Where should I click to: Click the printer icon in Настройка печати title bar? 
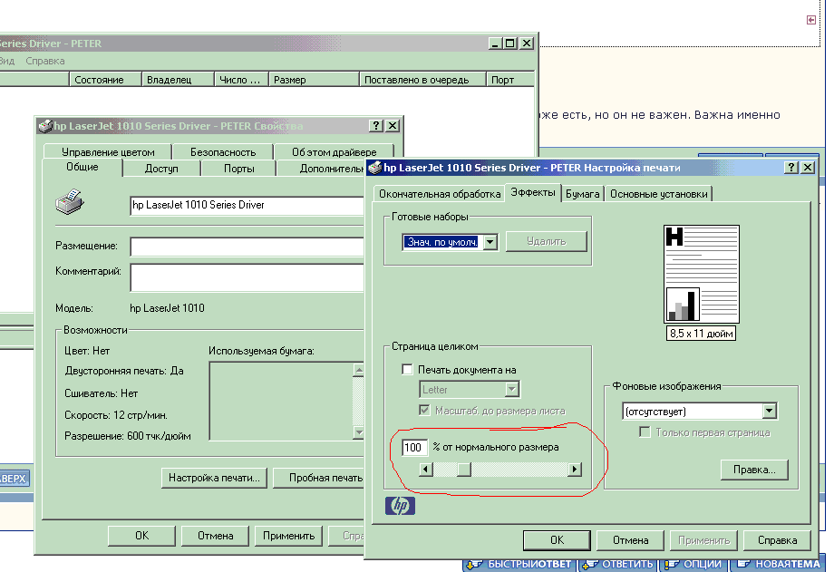coord(375,168)
